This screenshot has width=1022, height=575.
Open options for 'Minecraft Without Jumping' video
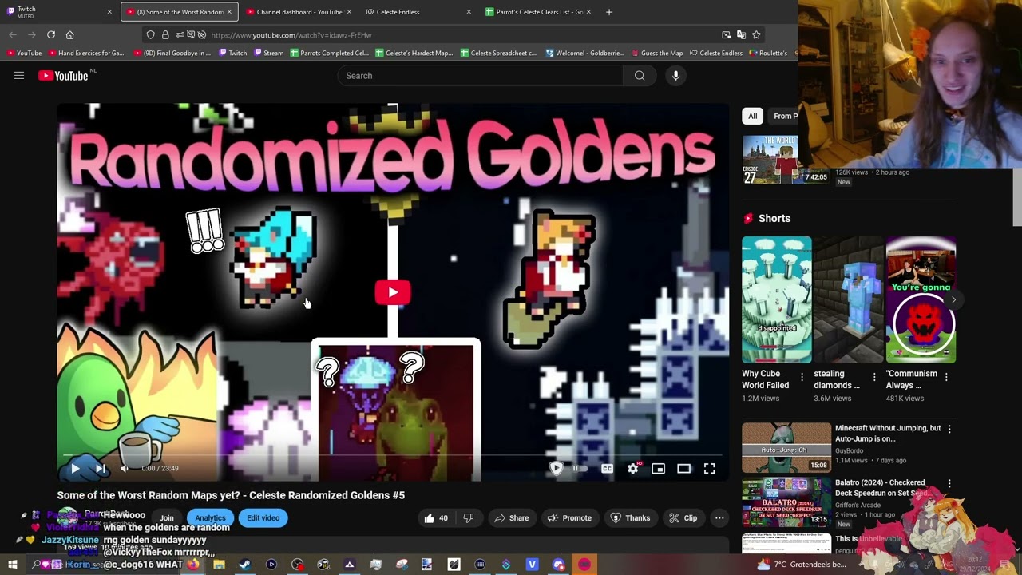[x=949, y=429]
